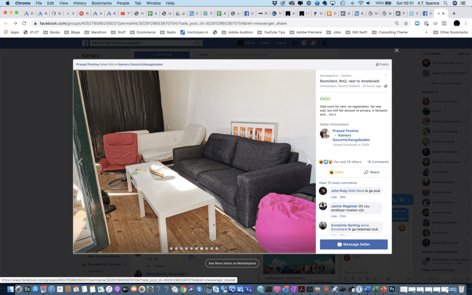Open Annelotte Santing's profile from comment
This screenshot has height=295, width=472.
pyautogui.click(x=345, y=225)
